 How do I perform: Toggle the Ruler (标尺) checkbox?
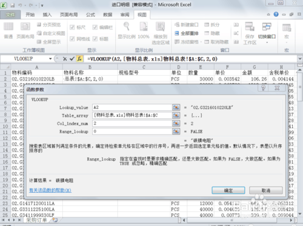(72, 27)
